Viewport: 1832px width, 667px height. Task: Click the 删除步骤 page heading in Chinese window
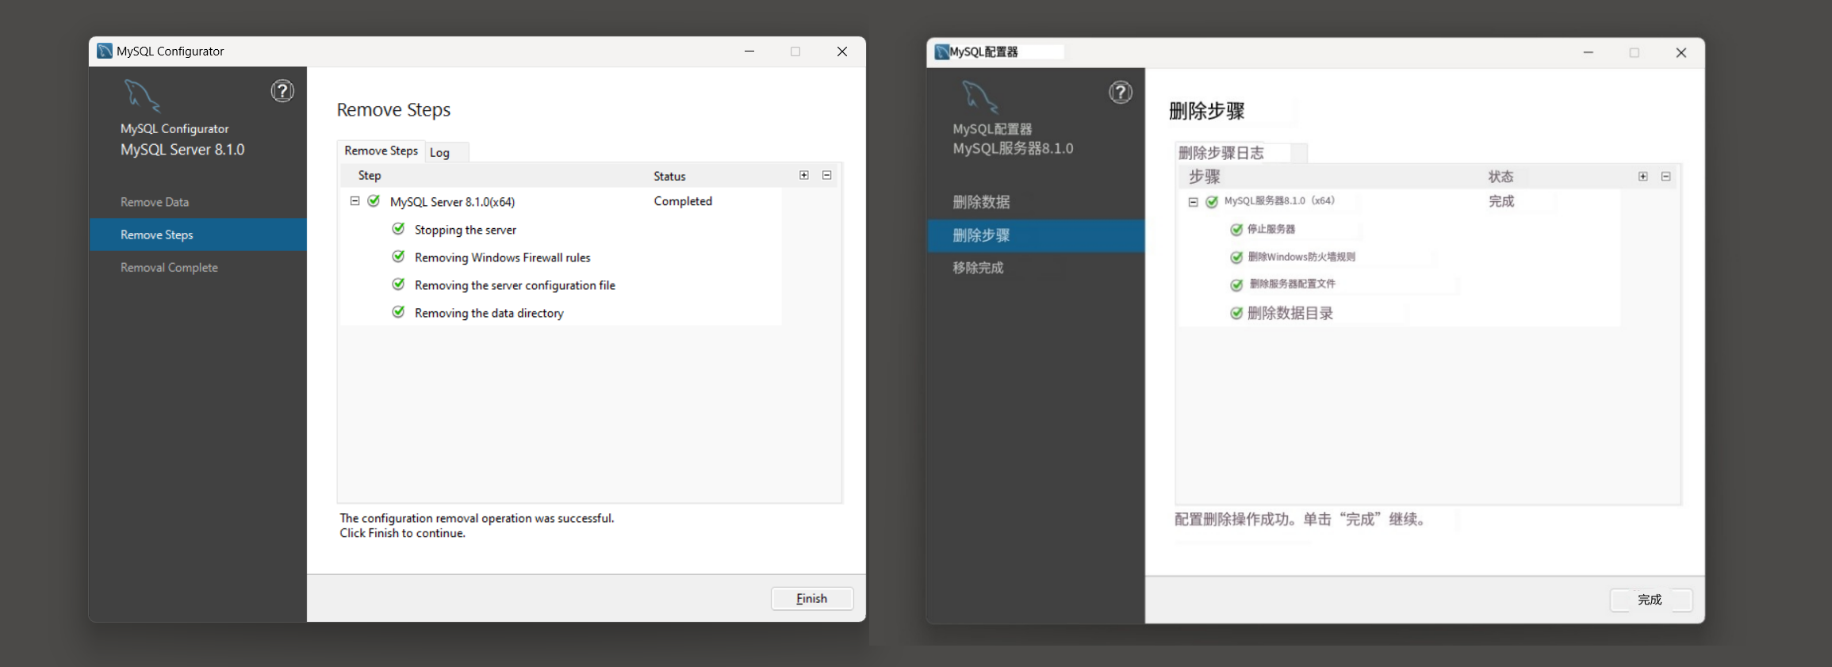1207,111
